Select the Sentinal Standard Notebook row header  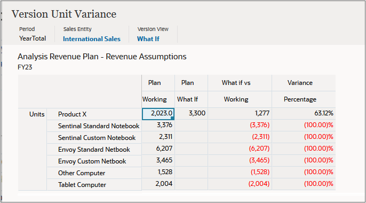(94, 126)
